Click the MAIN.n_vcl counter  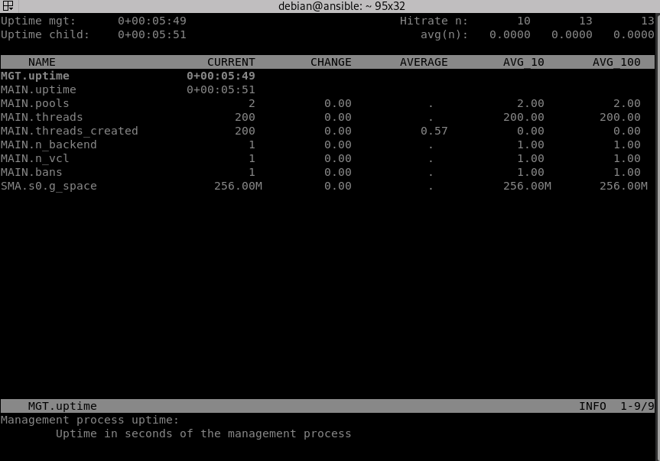coord(35,158)
